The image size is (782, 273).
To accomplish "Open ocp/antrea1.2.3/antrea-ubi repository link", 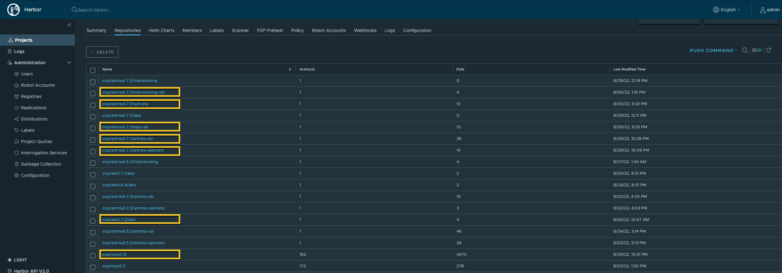I will pos(128,196).
